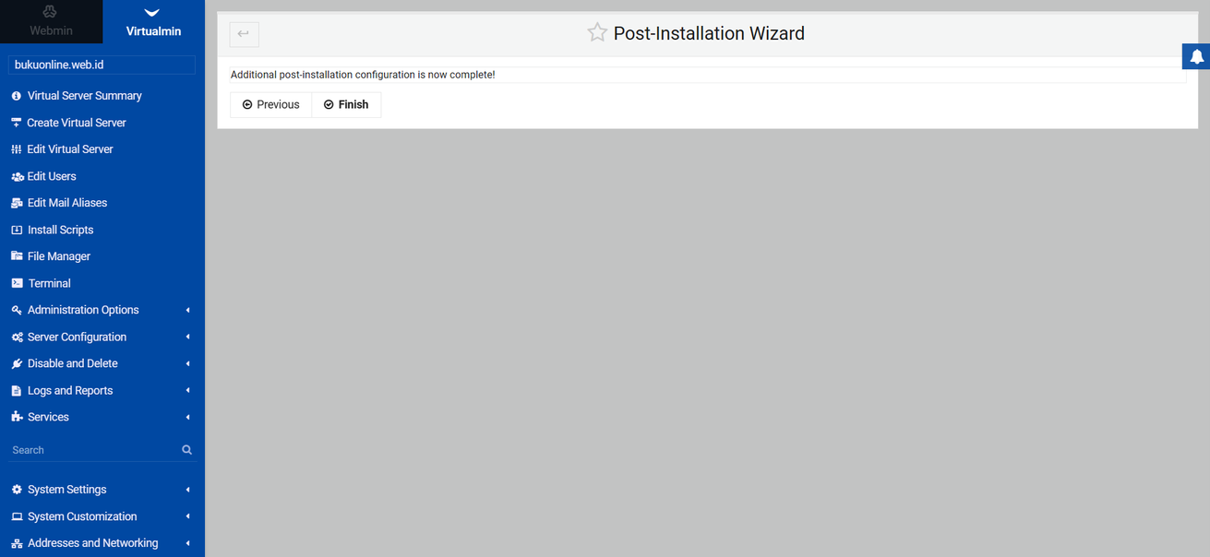1210x557 pixels.
Task: Switch to the Webmin tab
Action: [x=51, y=22]
